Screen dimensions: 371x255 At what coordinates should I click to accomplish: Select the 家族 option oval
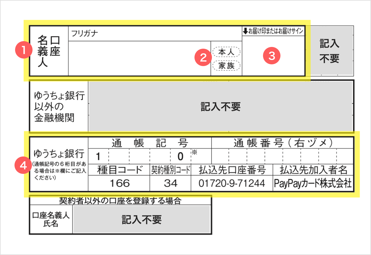[226, 66]
